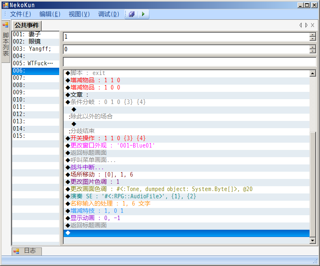Select the 条件分歧 : 0 1 0 command
Viewport: 320px width, 266px height.
[186, 102]
